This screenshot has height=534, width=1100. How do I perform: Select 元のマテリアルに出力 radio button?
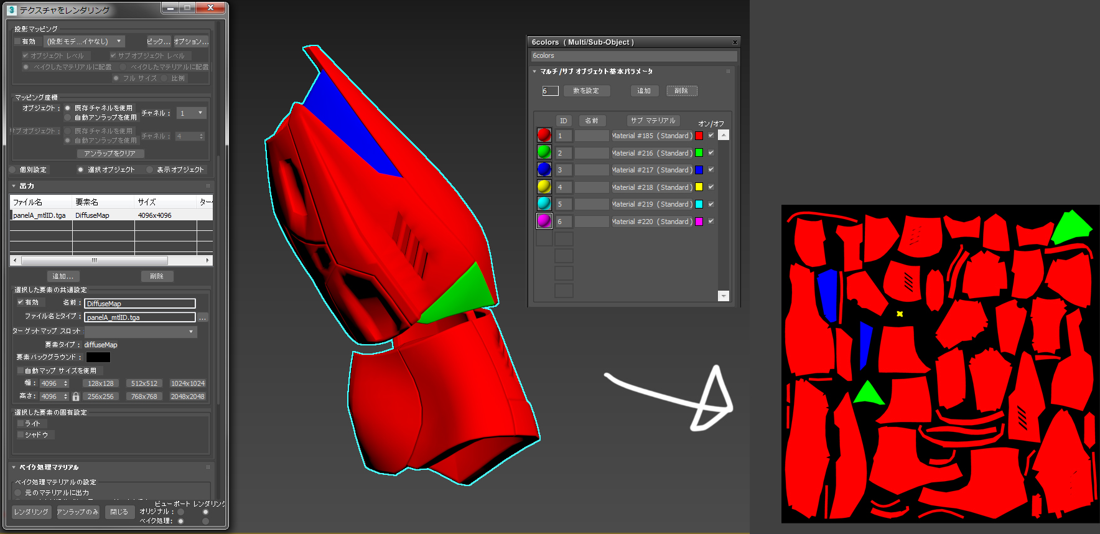[x=18, y=492]
